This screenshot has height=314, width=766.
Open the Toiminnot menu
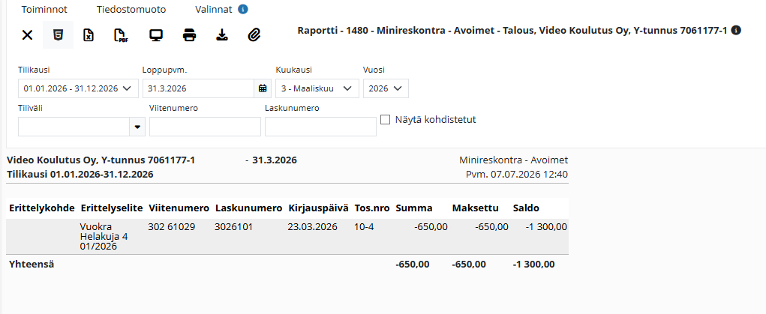(44, 10)
